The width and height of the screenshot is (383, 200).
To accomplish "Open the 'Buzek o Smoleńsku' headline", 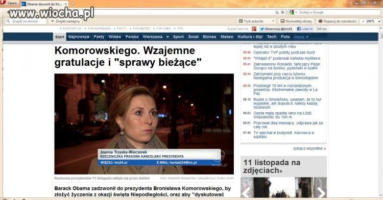I will pyautogui.click(x=287, y=104).
